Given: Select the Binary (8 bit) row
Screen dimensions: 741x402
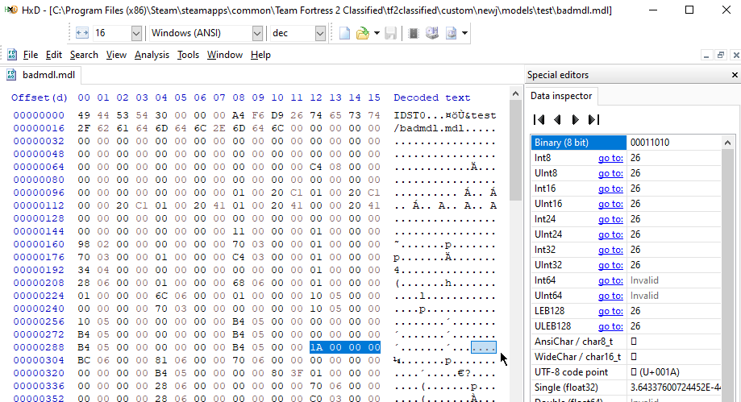Looking at the screenshot, I should [x=627, y=142].
